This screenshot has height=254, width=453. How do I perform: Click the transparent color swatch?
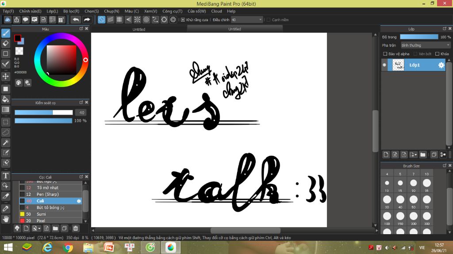[x=19, y=51]
